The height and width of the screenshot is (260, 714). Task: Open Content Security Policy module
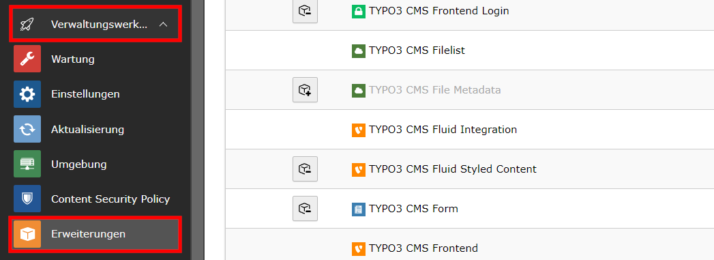pyautogui.click(x=96, y=199)
